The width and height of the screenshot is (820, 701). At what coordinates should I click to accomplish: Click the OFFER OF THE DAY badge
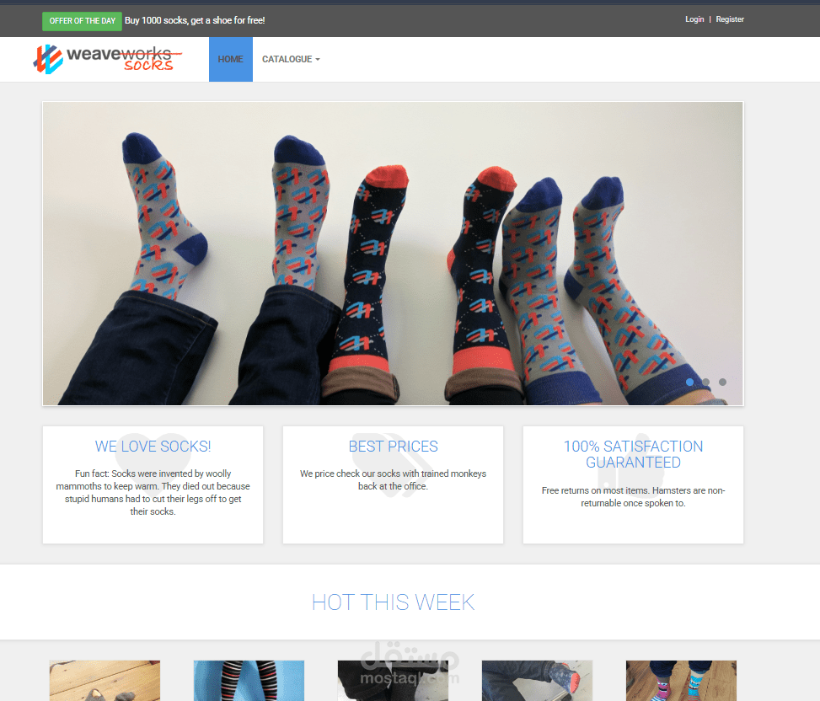coord(81,20)
